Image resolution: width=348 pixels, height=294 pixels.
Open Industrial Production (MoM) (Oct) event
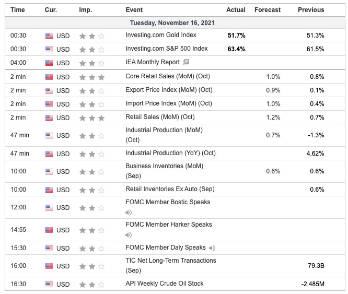(164, 135)
